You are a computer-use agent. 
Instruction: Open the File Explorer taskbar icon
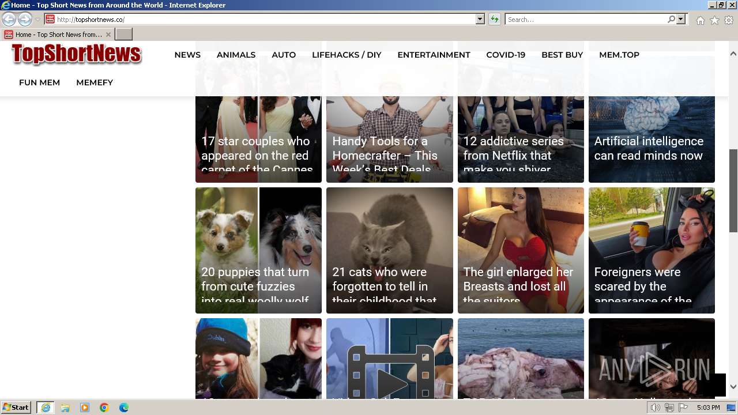(65, 408)
